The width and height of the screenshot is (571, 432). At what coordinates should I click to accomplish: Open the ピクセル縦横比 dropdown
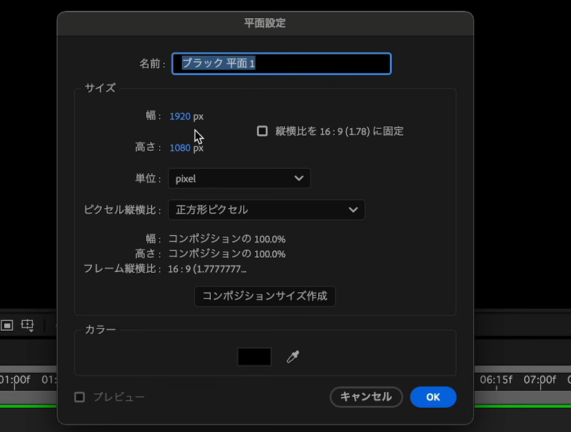click(267, 209)
